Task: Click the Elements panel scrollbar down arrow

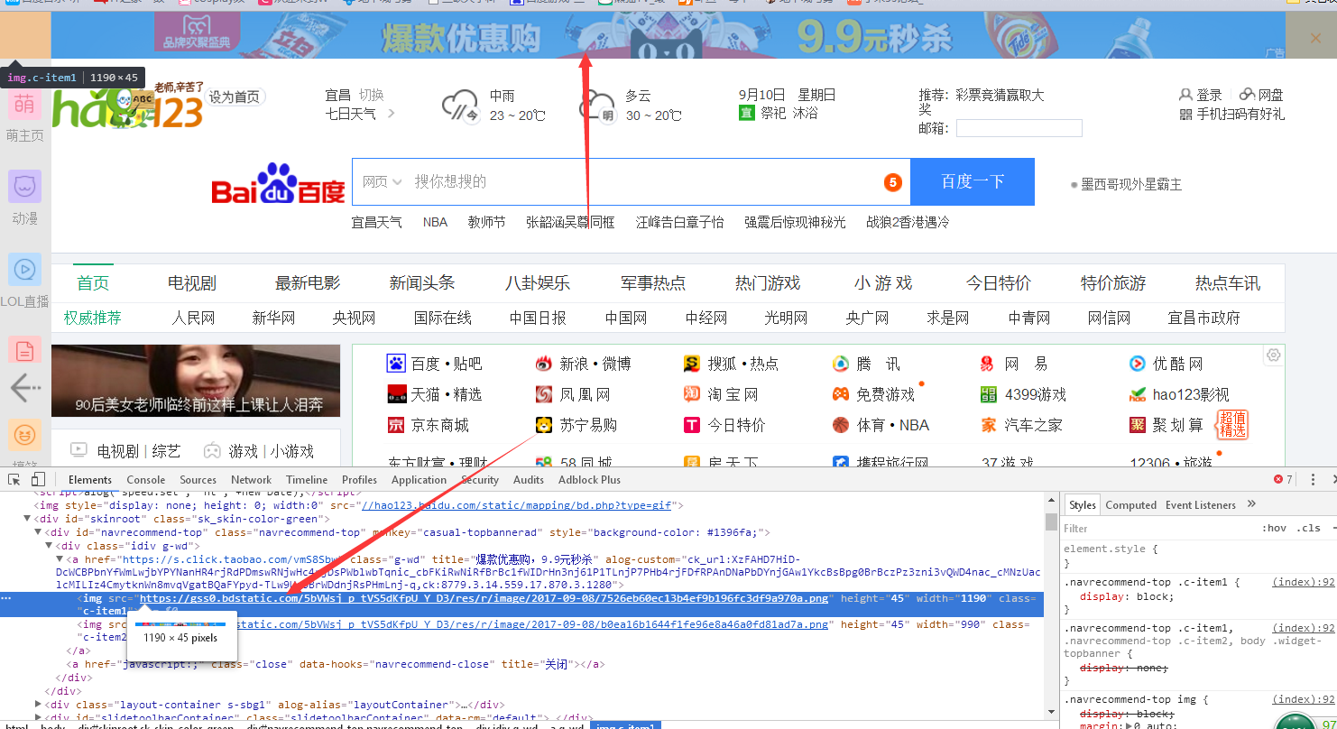Action: [1051, 710]
